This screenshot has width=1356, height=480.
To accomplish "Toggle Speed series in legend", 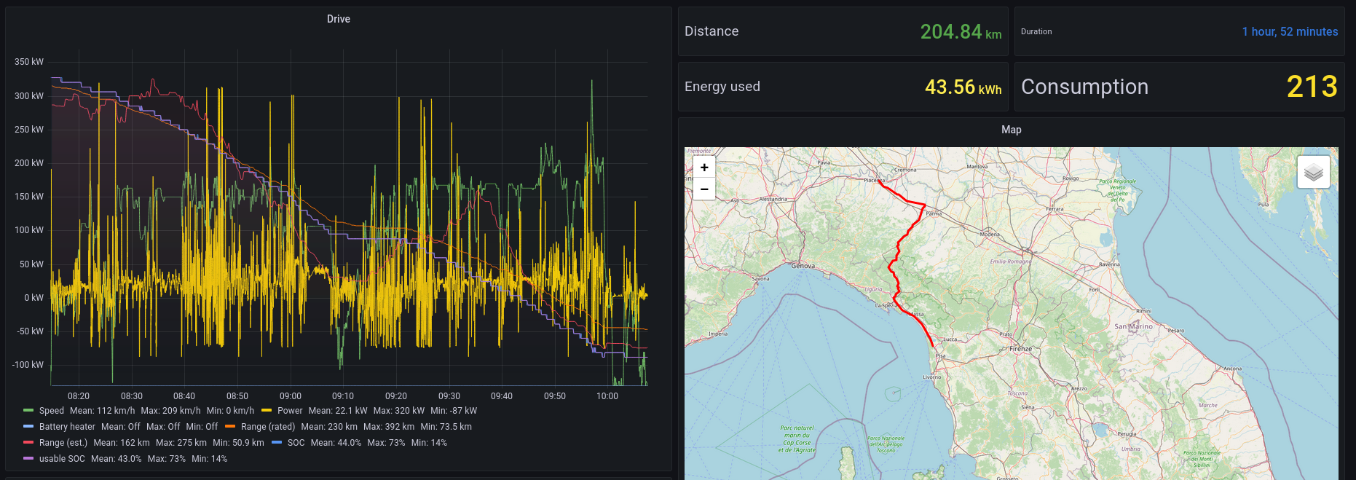I will 52,411.
